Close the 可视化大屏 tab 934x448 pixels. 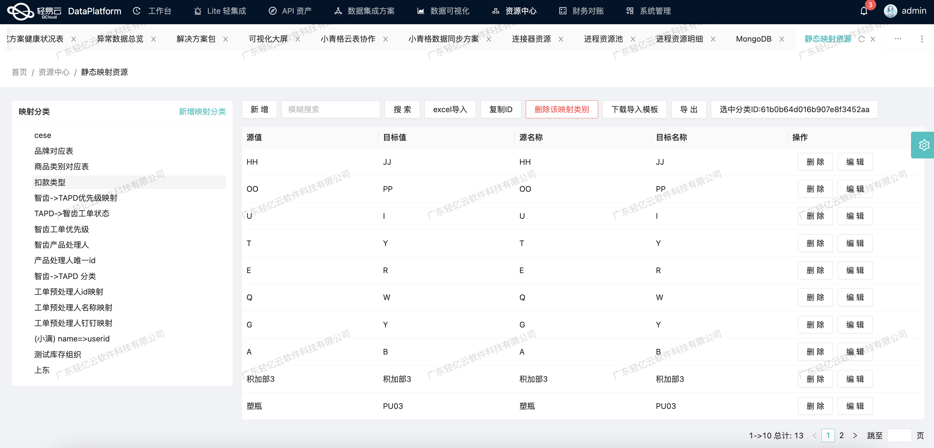297,39
